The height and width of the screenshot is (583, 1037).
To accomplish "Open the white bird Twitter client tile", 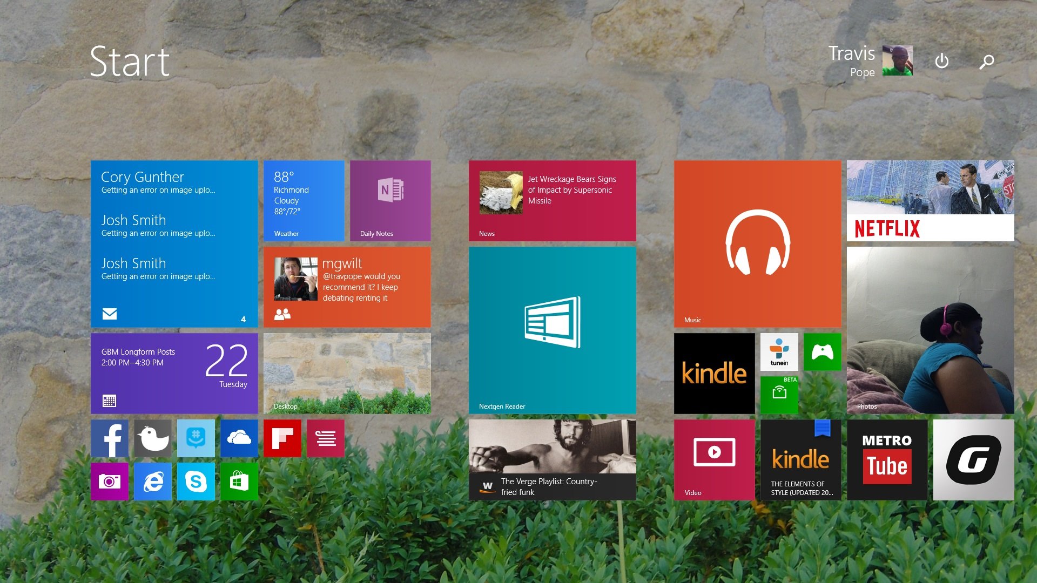I will pyautogui.click(x=153, y=438).
